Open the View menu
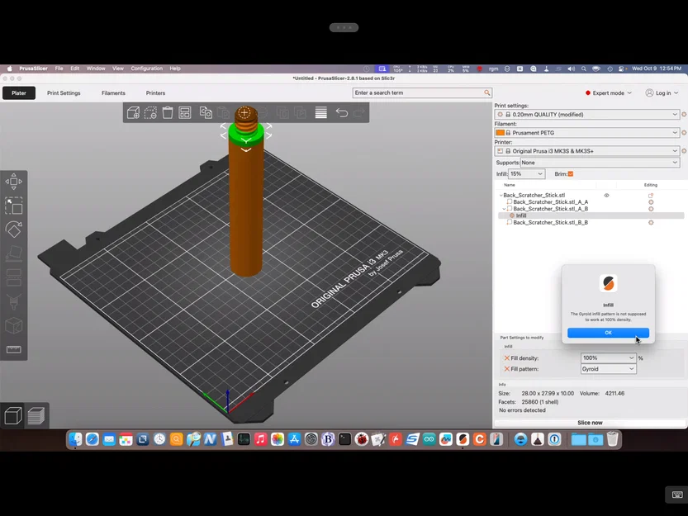688x516 pixels. click(x=118, y=69)
